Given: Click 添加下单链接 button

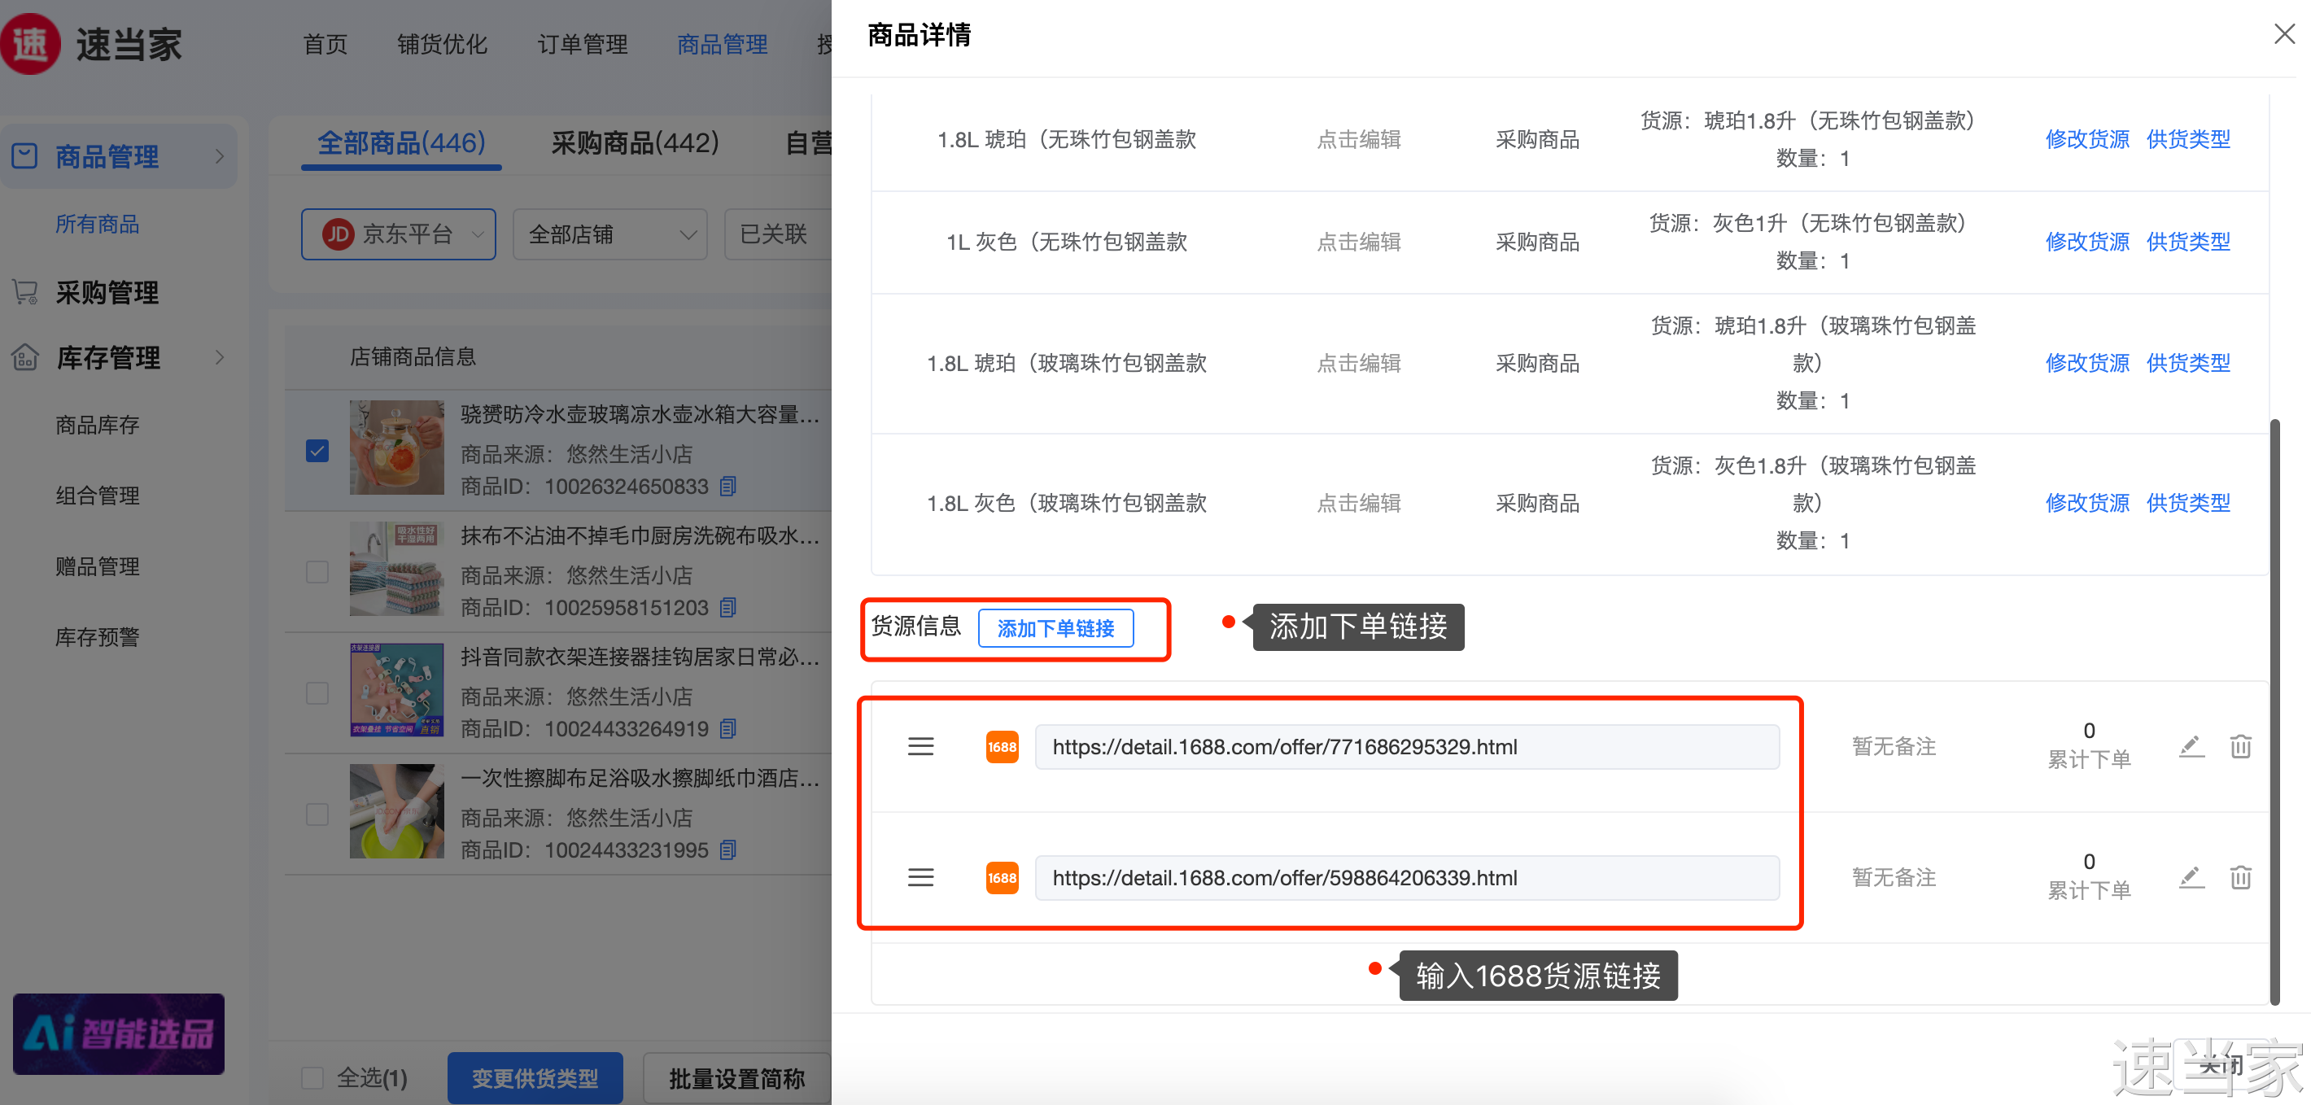Looking at the screenshot, I should tap(1055, 628).
